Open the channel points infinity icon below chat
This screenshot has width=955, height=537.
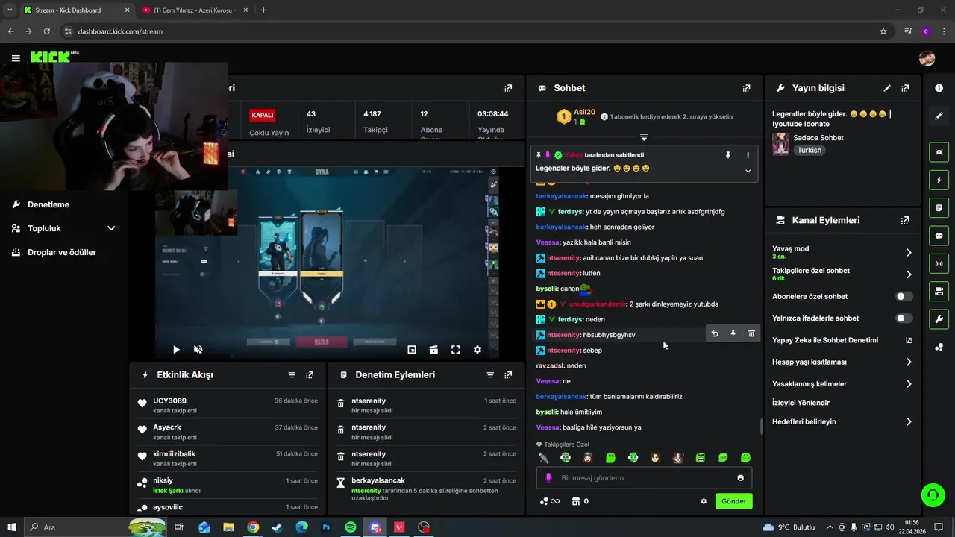click(550, 501)
